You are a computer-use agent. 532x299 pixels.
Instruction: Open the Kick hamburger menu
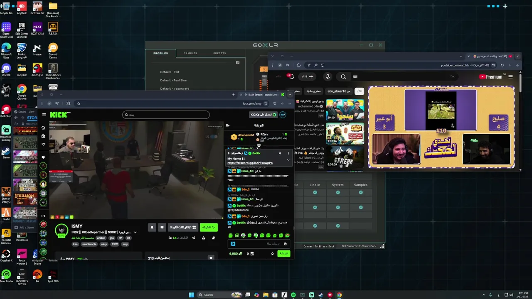point(44,115)
